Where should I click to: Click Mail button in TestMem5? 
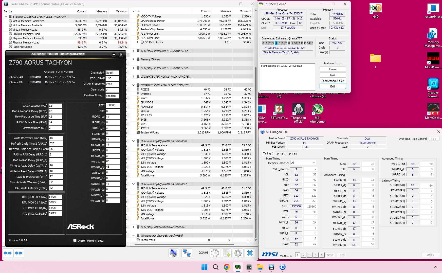333,75
